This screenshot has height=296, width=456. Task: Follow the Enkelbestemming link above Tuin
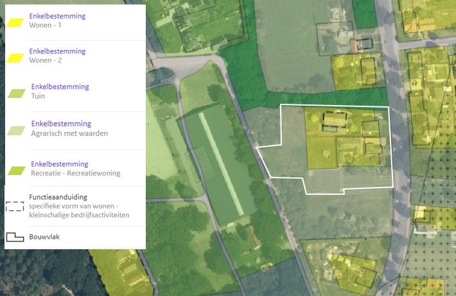[x=59, y=87]
